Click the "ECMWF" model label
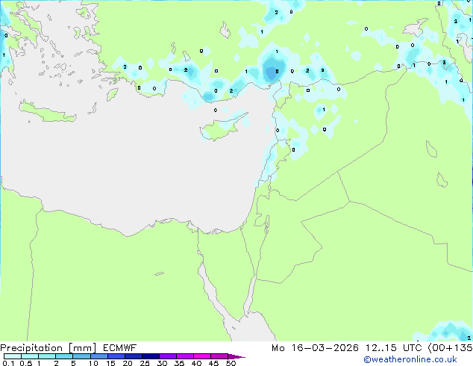The height and width of the screenshot is (366, 473). (x=120, y=348)
